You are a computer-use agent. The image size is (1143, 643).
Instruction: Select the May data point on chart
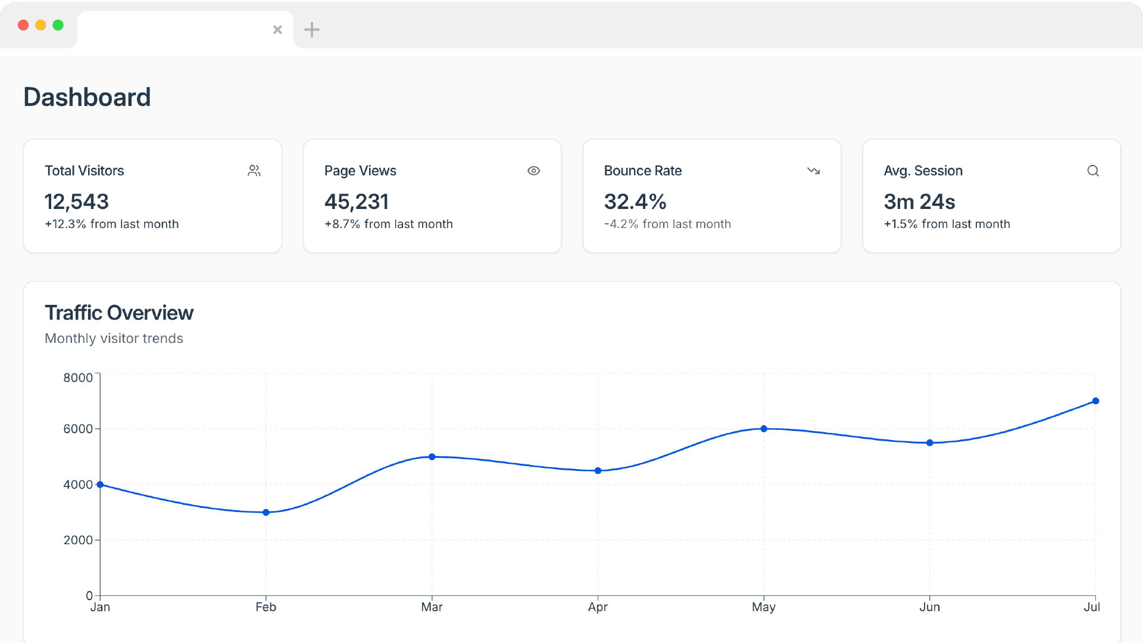point(764,429)
